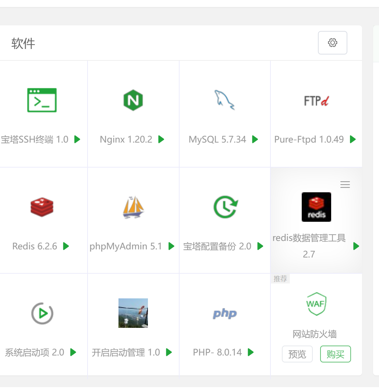Click the 软件 panel heading
This screenshot has height=389, width=379.
tap(23, 43)
